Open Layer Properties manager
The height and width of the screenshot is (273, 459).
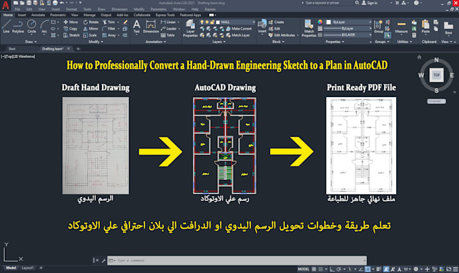click(190, 28)
